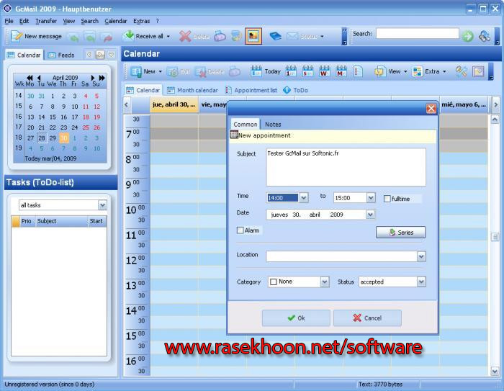Open the Transfer menu
Image resolution: width=504 pixels, height=391 pixels.
[46, 21]
